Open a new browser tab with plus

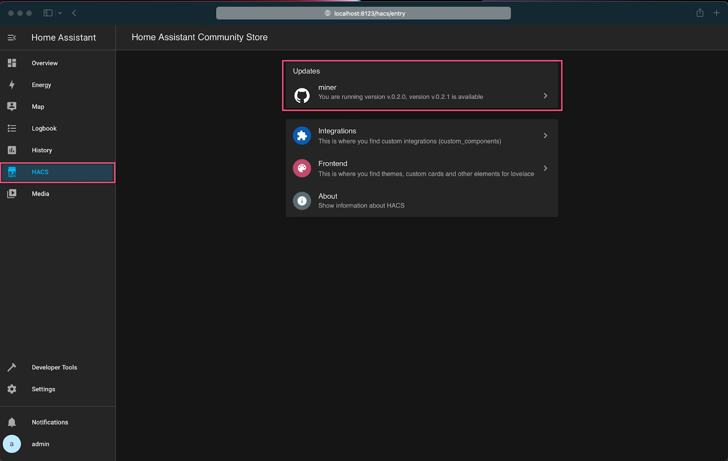(717, 13)
